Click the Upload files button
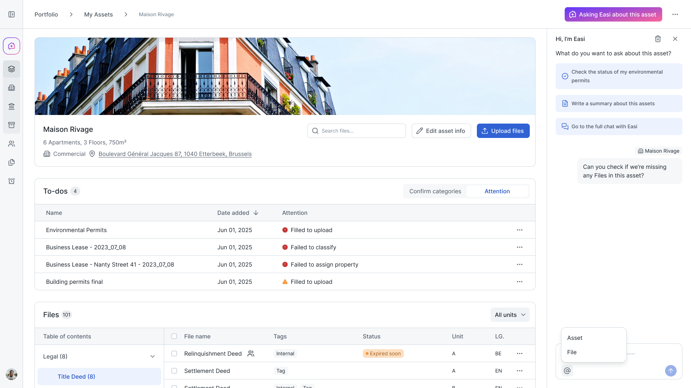The height and width of the screenshot is (388, 691). (503, 131)
